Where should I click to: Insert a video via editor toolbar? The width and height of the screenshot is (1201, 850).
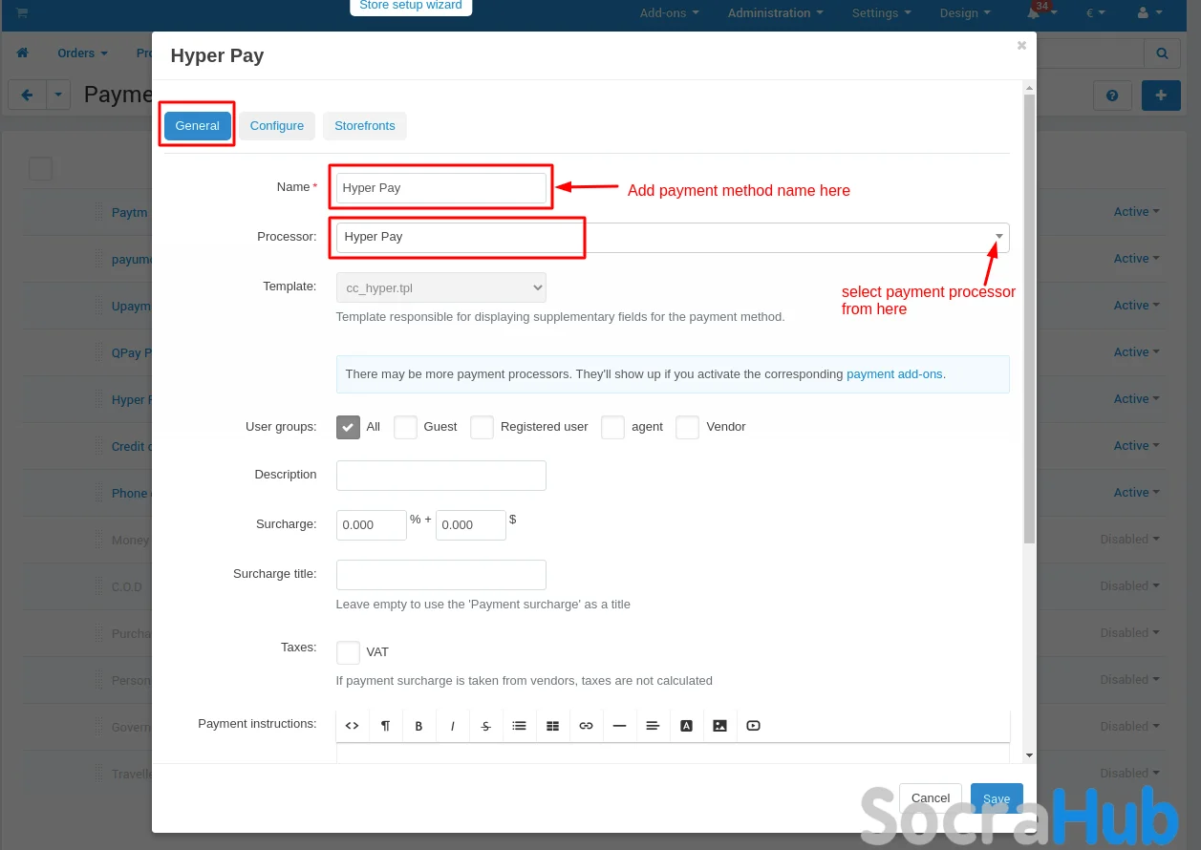753,726
